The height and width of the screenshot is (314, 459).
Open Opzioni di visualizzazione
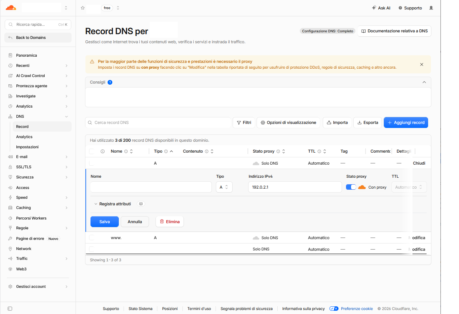289,122
